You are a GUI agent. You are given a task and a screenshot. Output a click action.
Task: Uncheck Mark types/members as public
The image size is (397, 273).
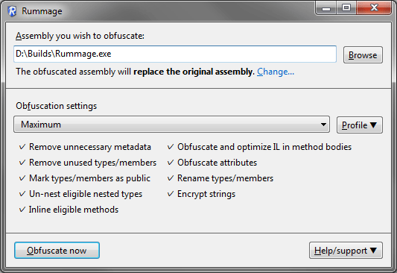(x=22, y=178)
